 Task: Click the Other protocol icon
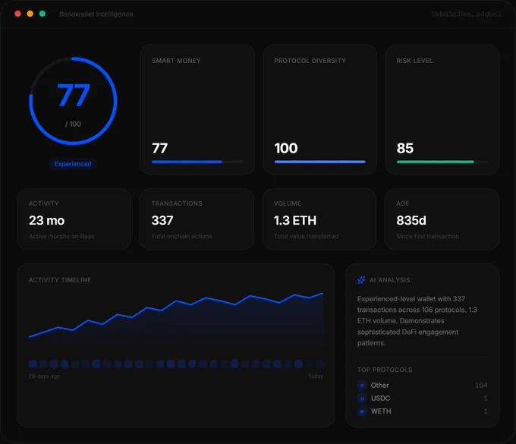point(362,385)
